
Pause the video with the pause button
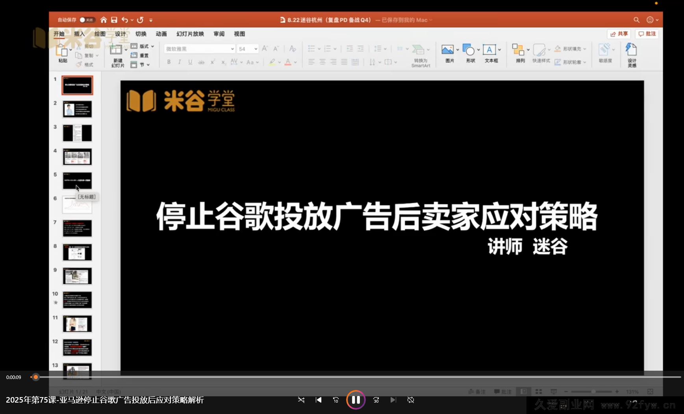pos(356,400)
